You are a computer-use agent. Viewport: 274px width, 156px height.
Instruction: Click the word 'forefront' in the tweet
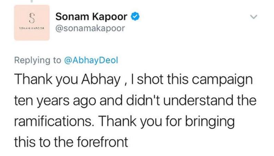pos(102,142)
